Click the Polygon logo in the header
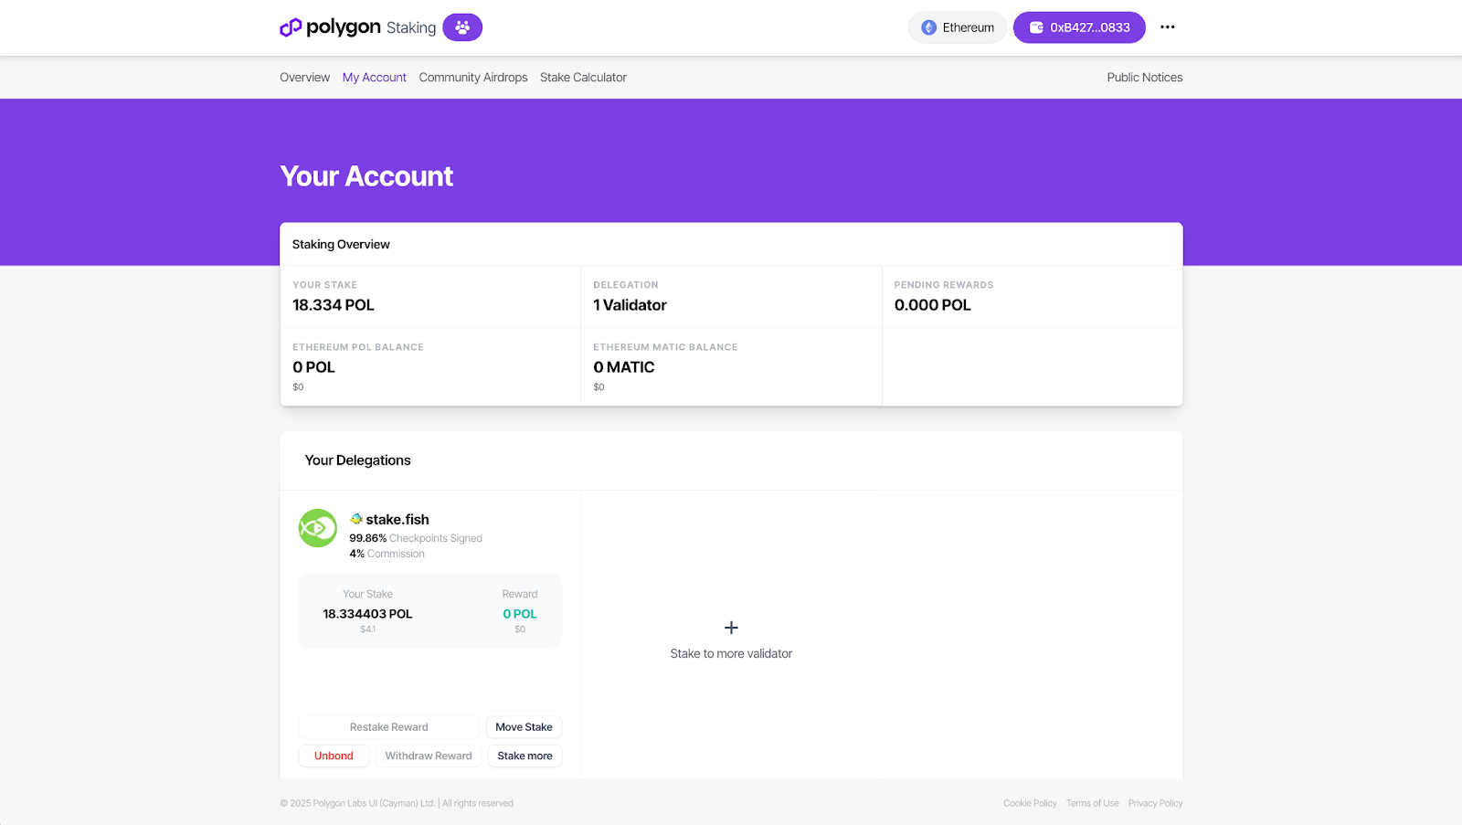The image size is (1462, 825). (330, 27)
